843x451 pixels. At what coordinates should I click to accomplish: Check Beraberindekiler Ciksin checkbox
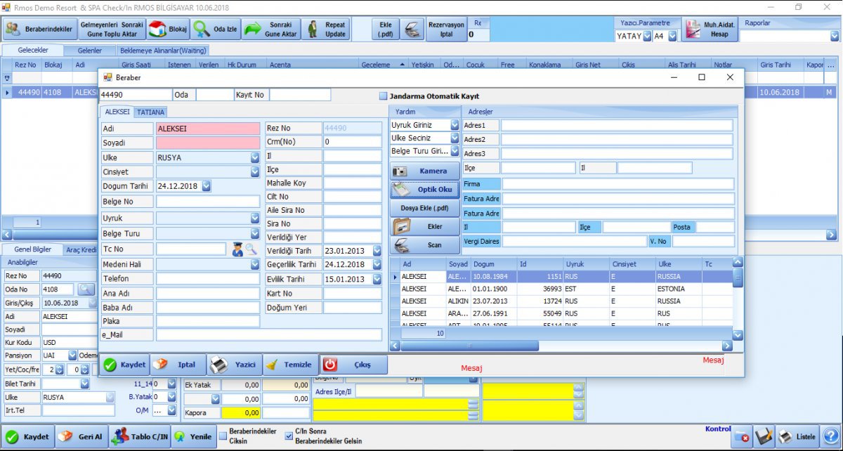223,436
